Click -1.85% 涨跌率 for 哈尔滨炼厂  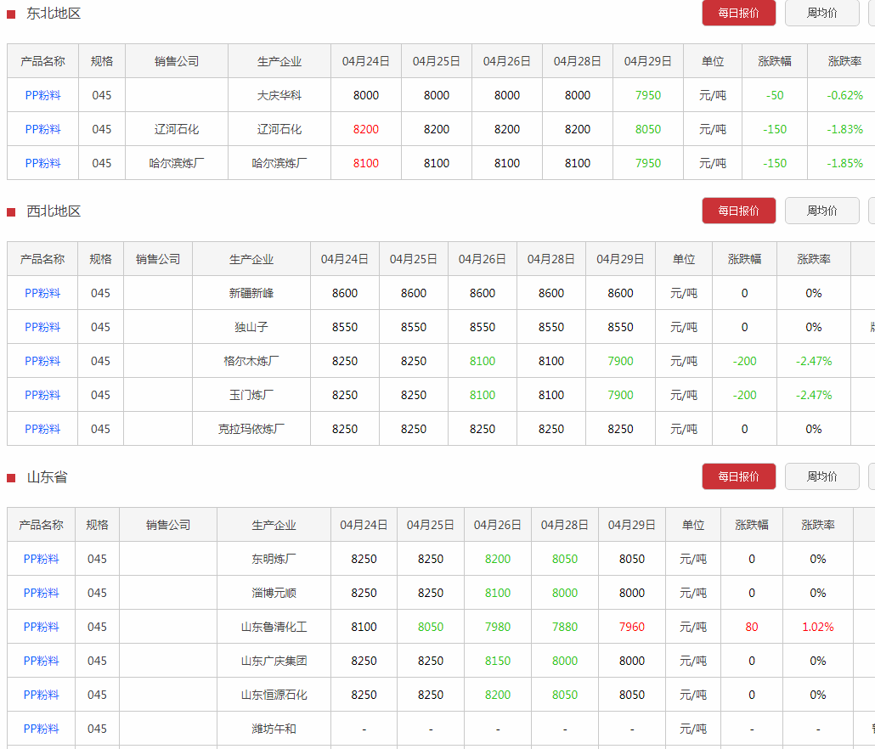pos(845,163)
